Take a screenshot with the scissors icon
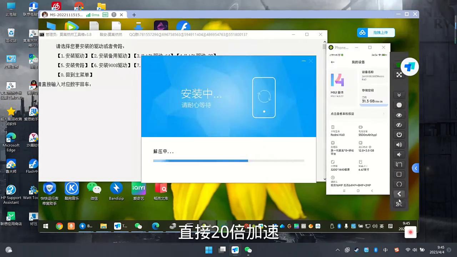The image size is (457, 257). (x=399, y=203)
